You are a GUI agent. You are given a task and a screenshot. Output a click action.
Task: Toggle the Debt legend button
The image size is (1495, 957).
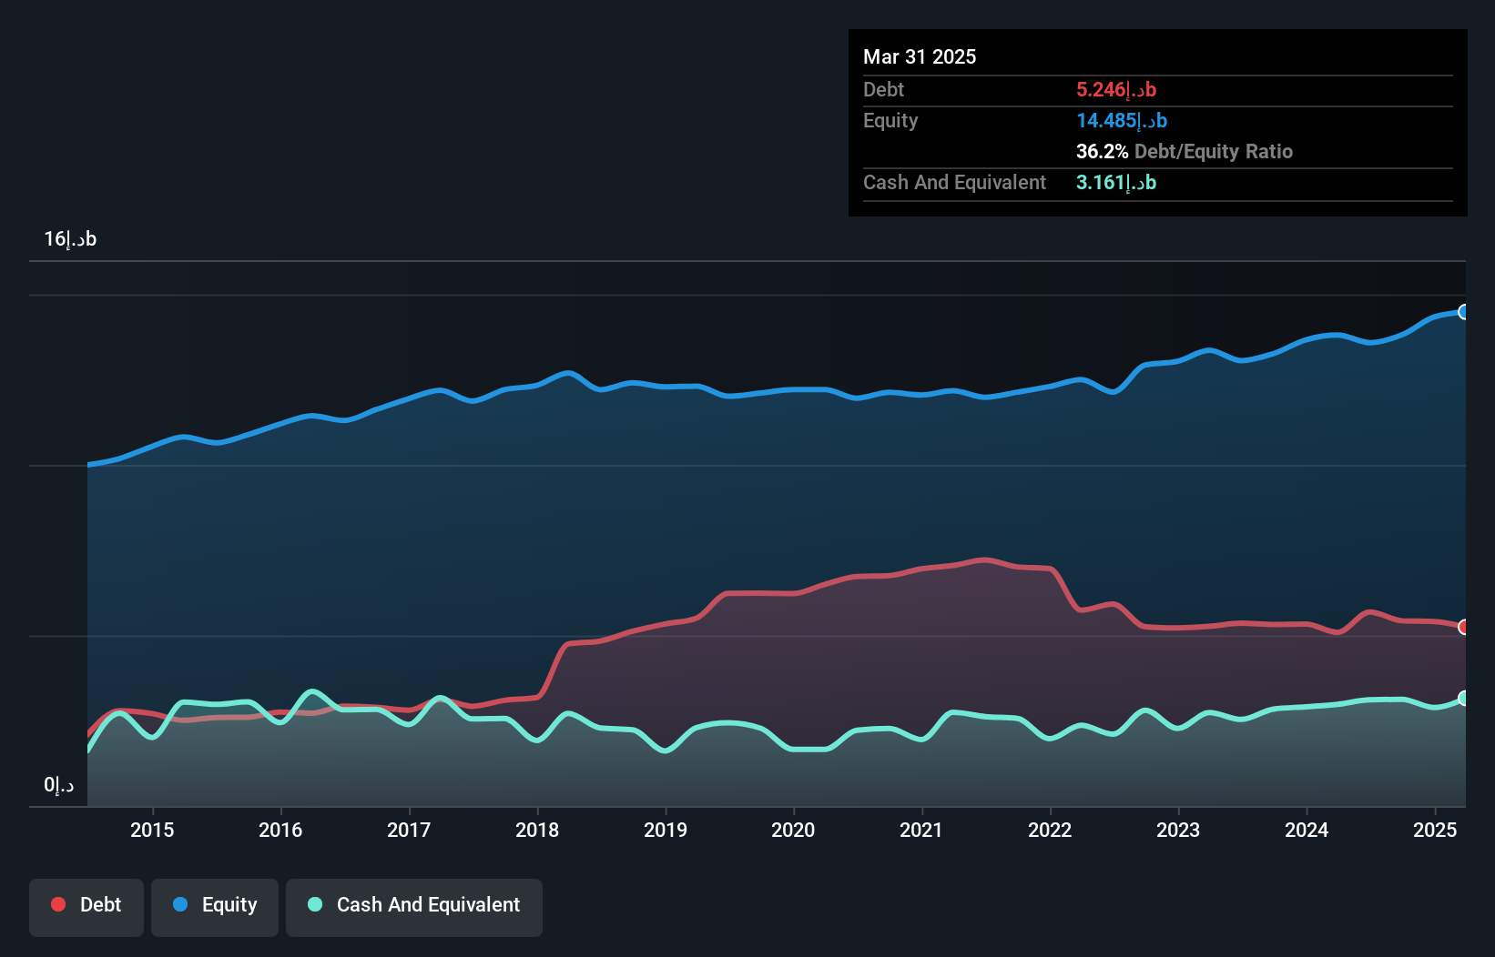click(86, 907)
